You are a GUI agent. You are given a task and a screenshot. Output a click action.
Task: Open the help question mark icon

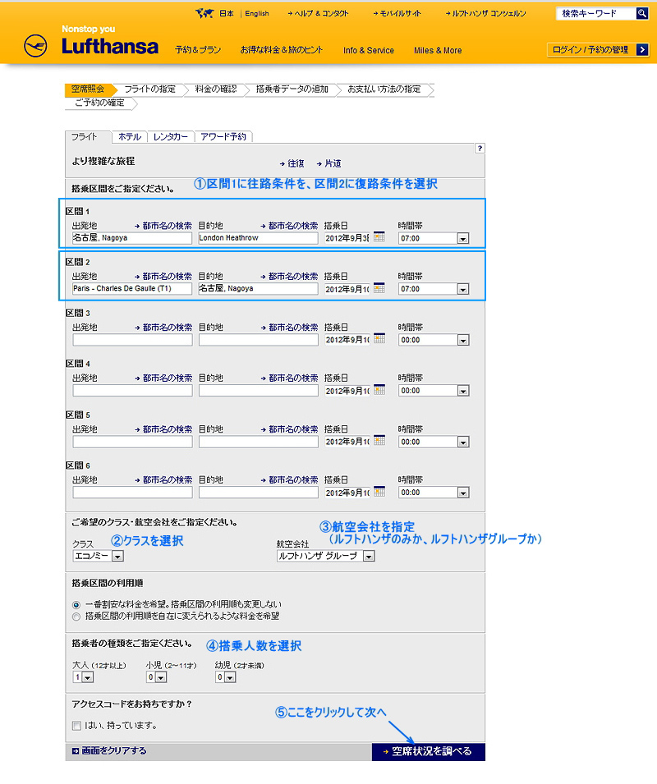480,149
